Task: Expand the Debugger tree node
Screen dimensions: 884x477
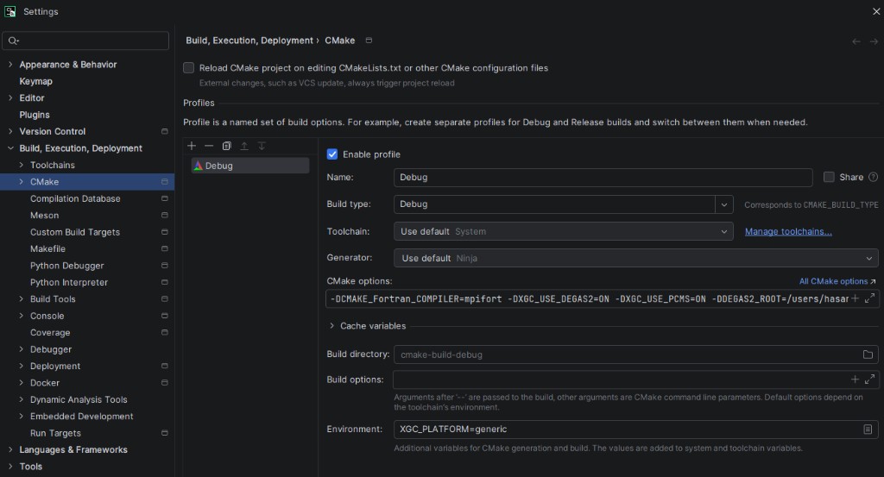Action: (22, 349)
